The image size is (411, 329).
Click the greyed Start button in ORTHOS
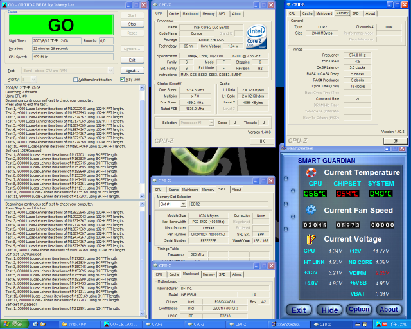(132, 15)
